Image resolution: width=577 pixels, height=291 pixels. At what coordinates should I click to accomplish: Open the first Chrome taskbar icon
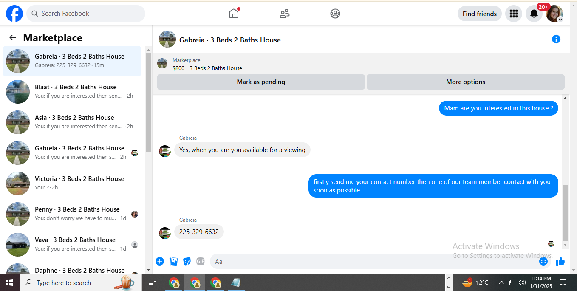coord(174,283)
